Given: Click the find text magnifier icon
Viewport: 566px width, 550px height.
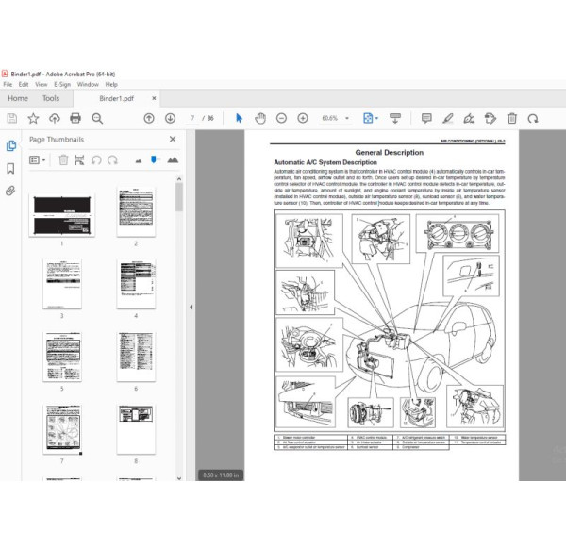Looking at the screenshot, I should coord(98,118).
